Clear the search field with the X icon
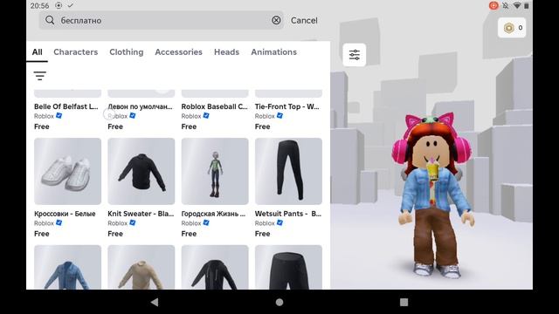559x314 pixels. (276, 20)
